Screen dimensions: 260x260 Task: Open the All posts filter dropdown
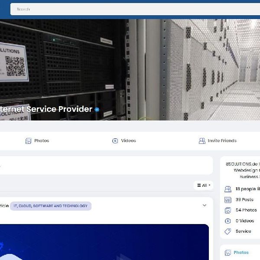(204, 185)
